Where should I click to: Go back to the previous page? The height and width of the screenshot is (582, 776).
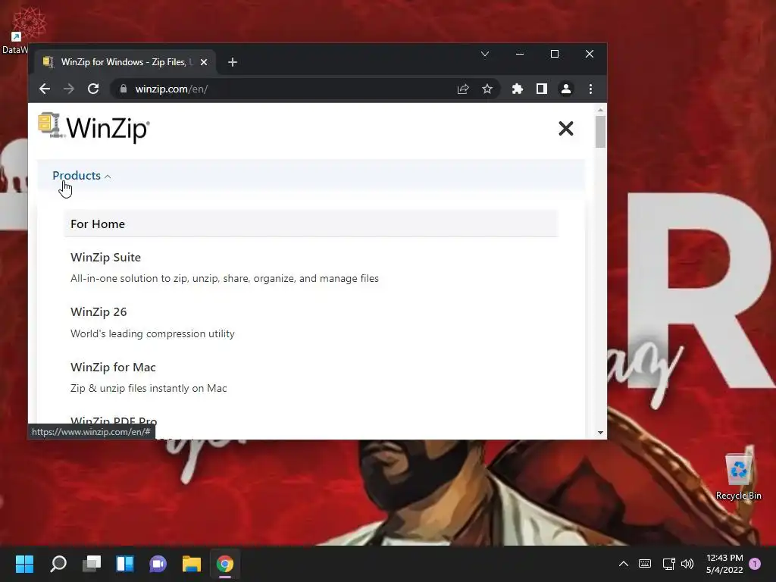[45, 89]
